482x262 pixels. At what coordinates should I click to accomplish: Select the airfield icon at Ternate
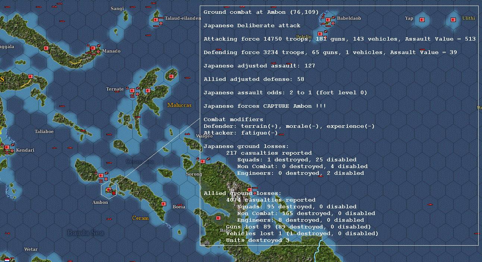pos(138,88)
